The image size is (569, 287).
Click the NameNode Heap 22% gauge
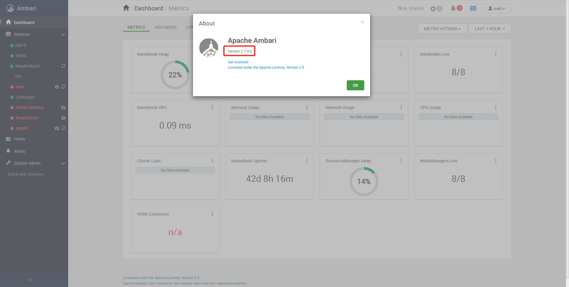175,75
